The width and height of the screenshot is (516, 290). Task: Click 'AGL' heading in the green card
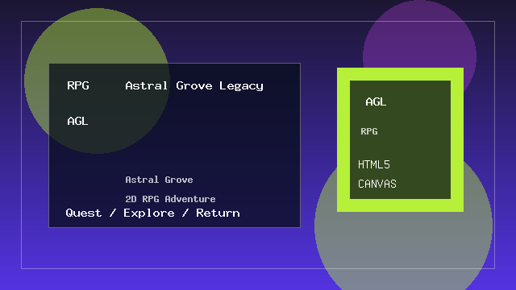click(x=376, y=102)
